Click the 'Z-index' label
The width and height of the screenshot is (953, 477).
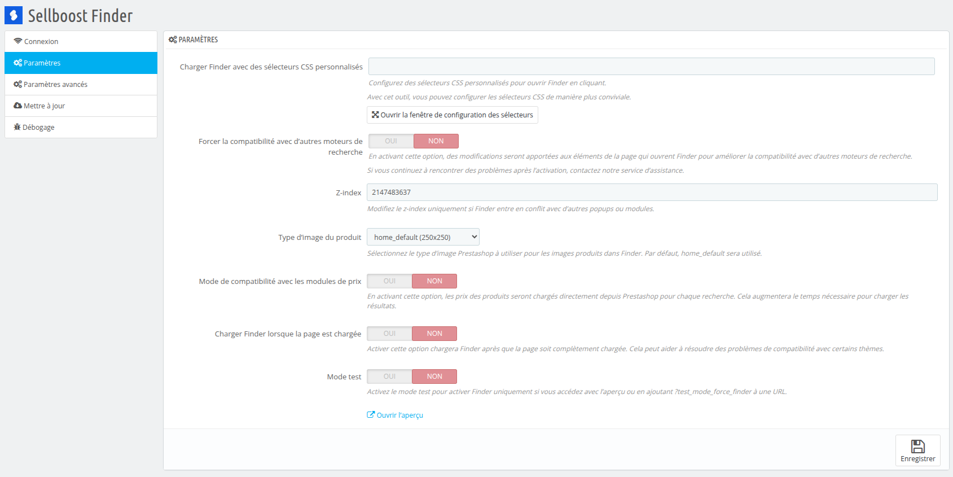click(x=349, y=192)
